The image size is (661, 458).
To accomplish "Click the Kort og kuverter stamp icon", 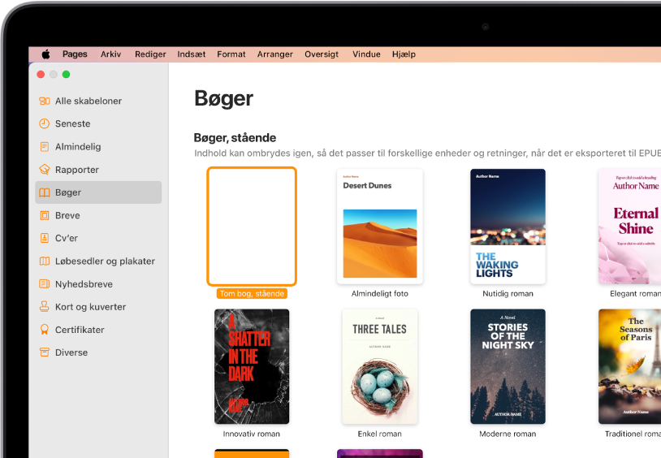I will [45, 307].
